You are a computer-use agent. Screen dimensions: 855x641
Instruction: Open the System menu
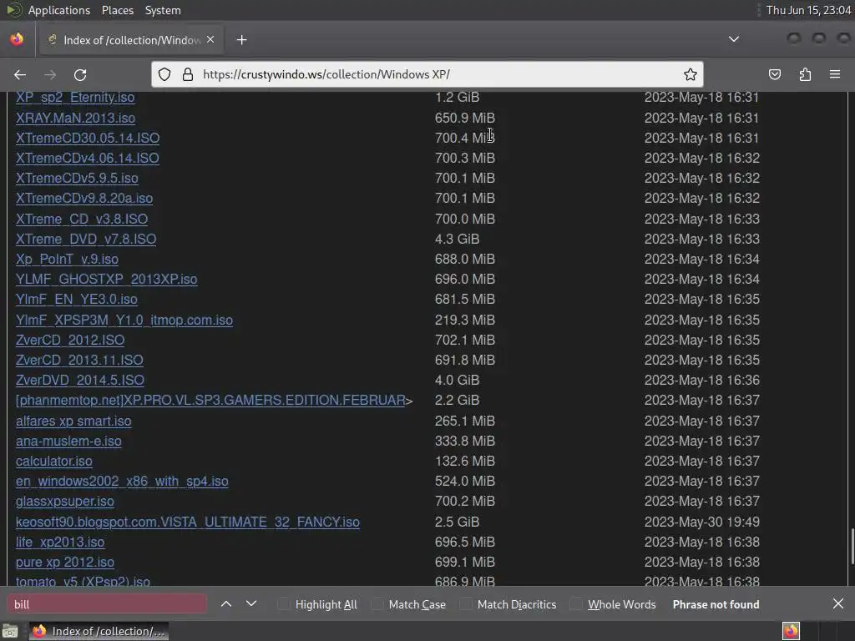click(x=163, y=10)
